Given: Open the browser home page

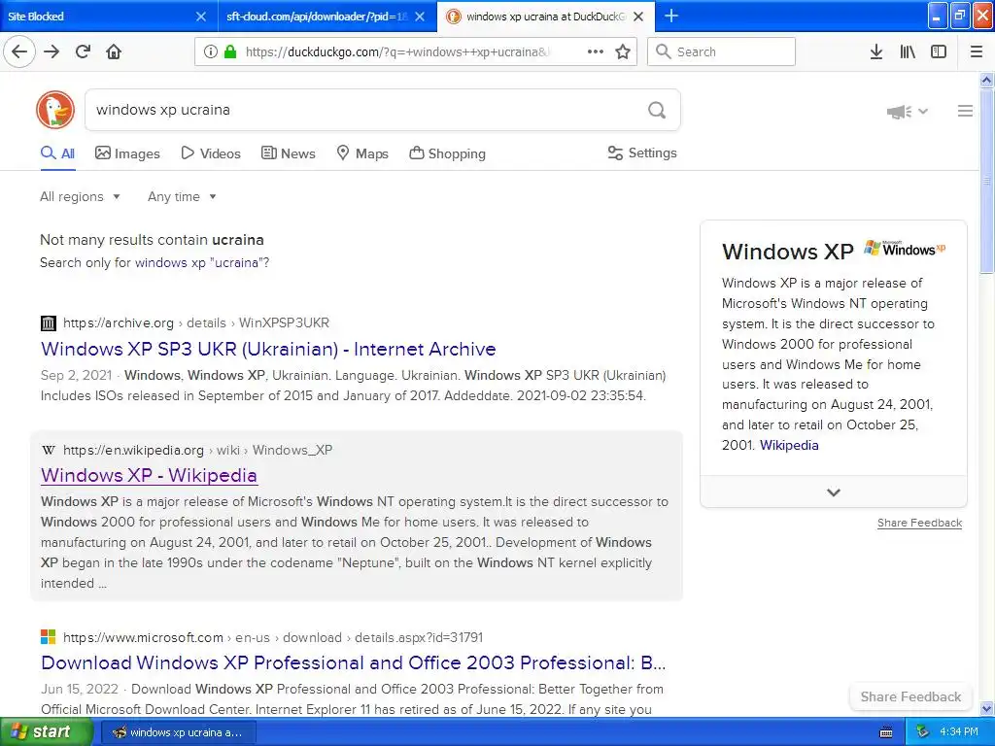Looking at the screenshot, I should tap(114, 51).
